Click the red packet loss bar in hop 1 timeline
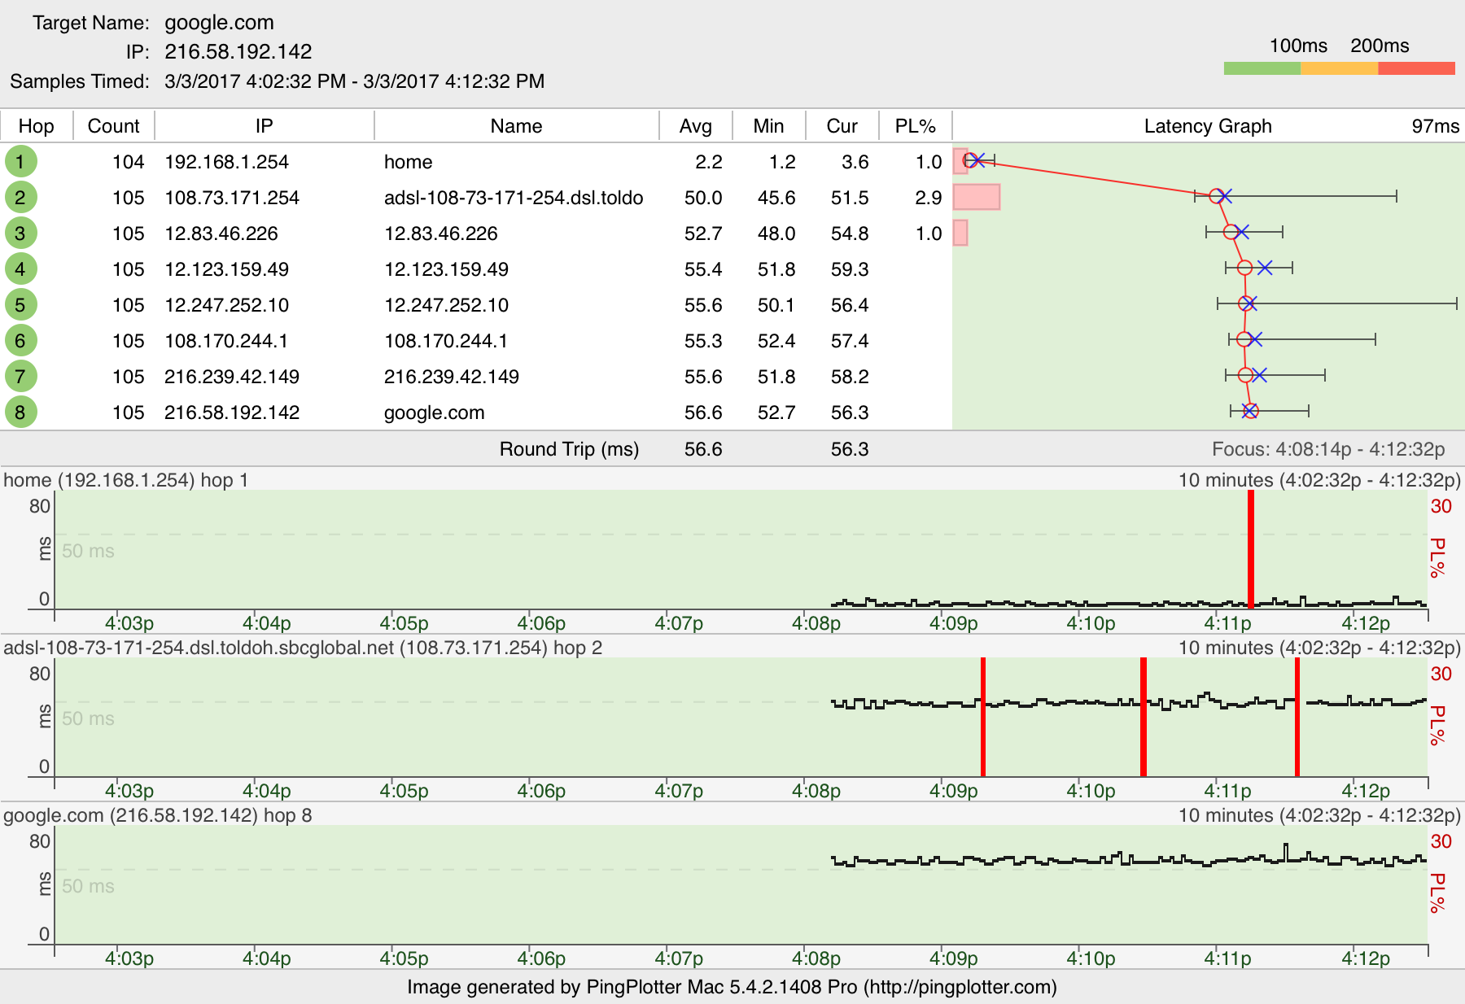 [x=1251, y=549]
